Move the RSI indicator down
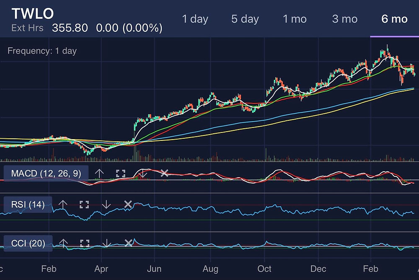 (x=106, y=204)
